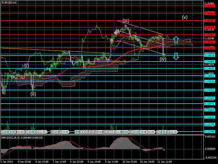This screenshot has width=218, height=164.
Task: Click the wave (v) label
Action: 185,17
